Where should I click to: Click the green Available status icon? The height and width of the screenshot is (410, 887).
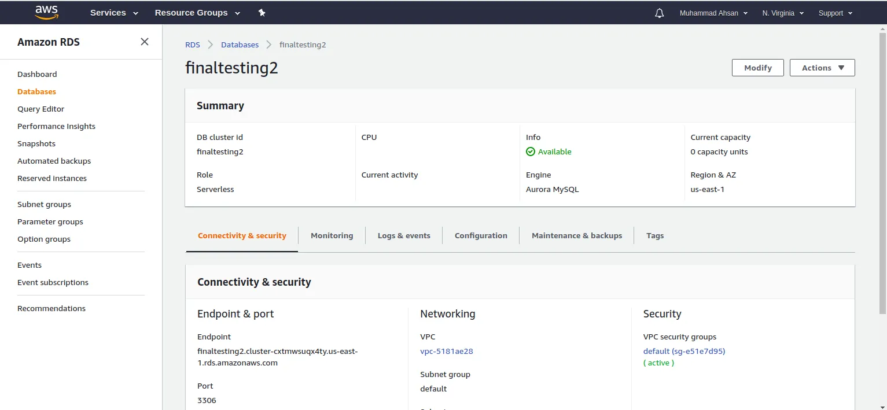click(530, 152)
